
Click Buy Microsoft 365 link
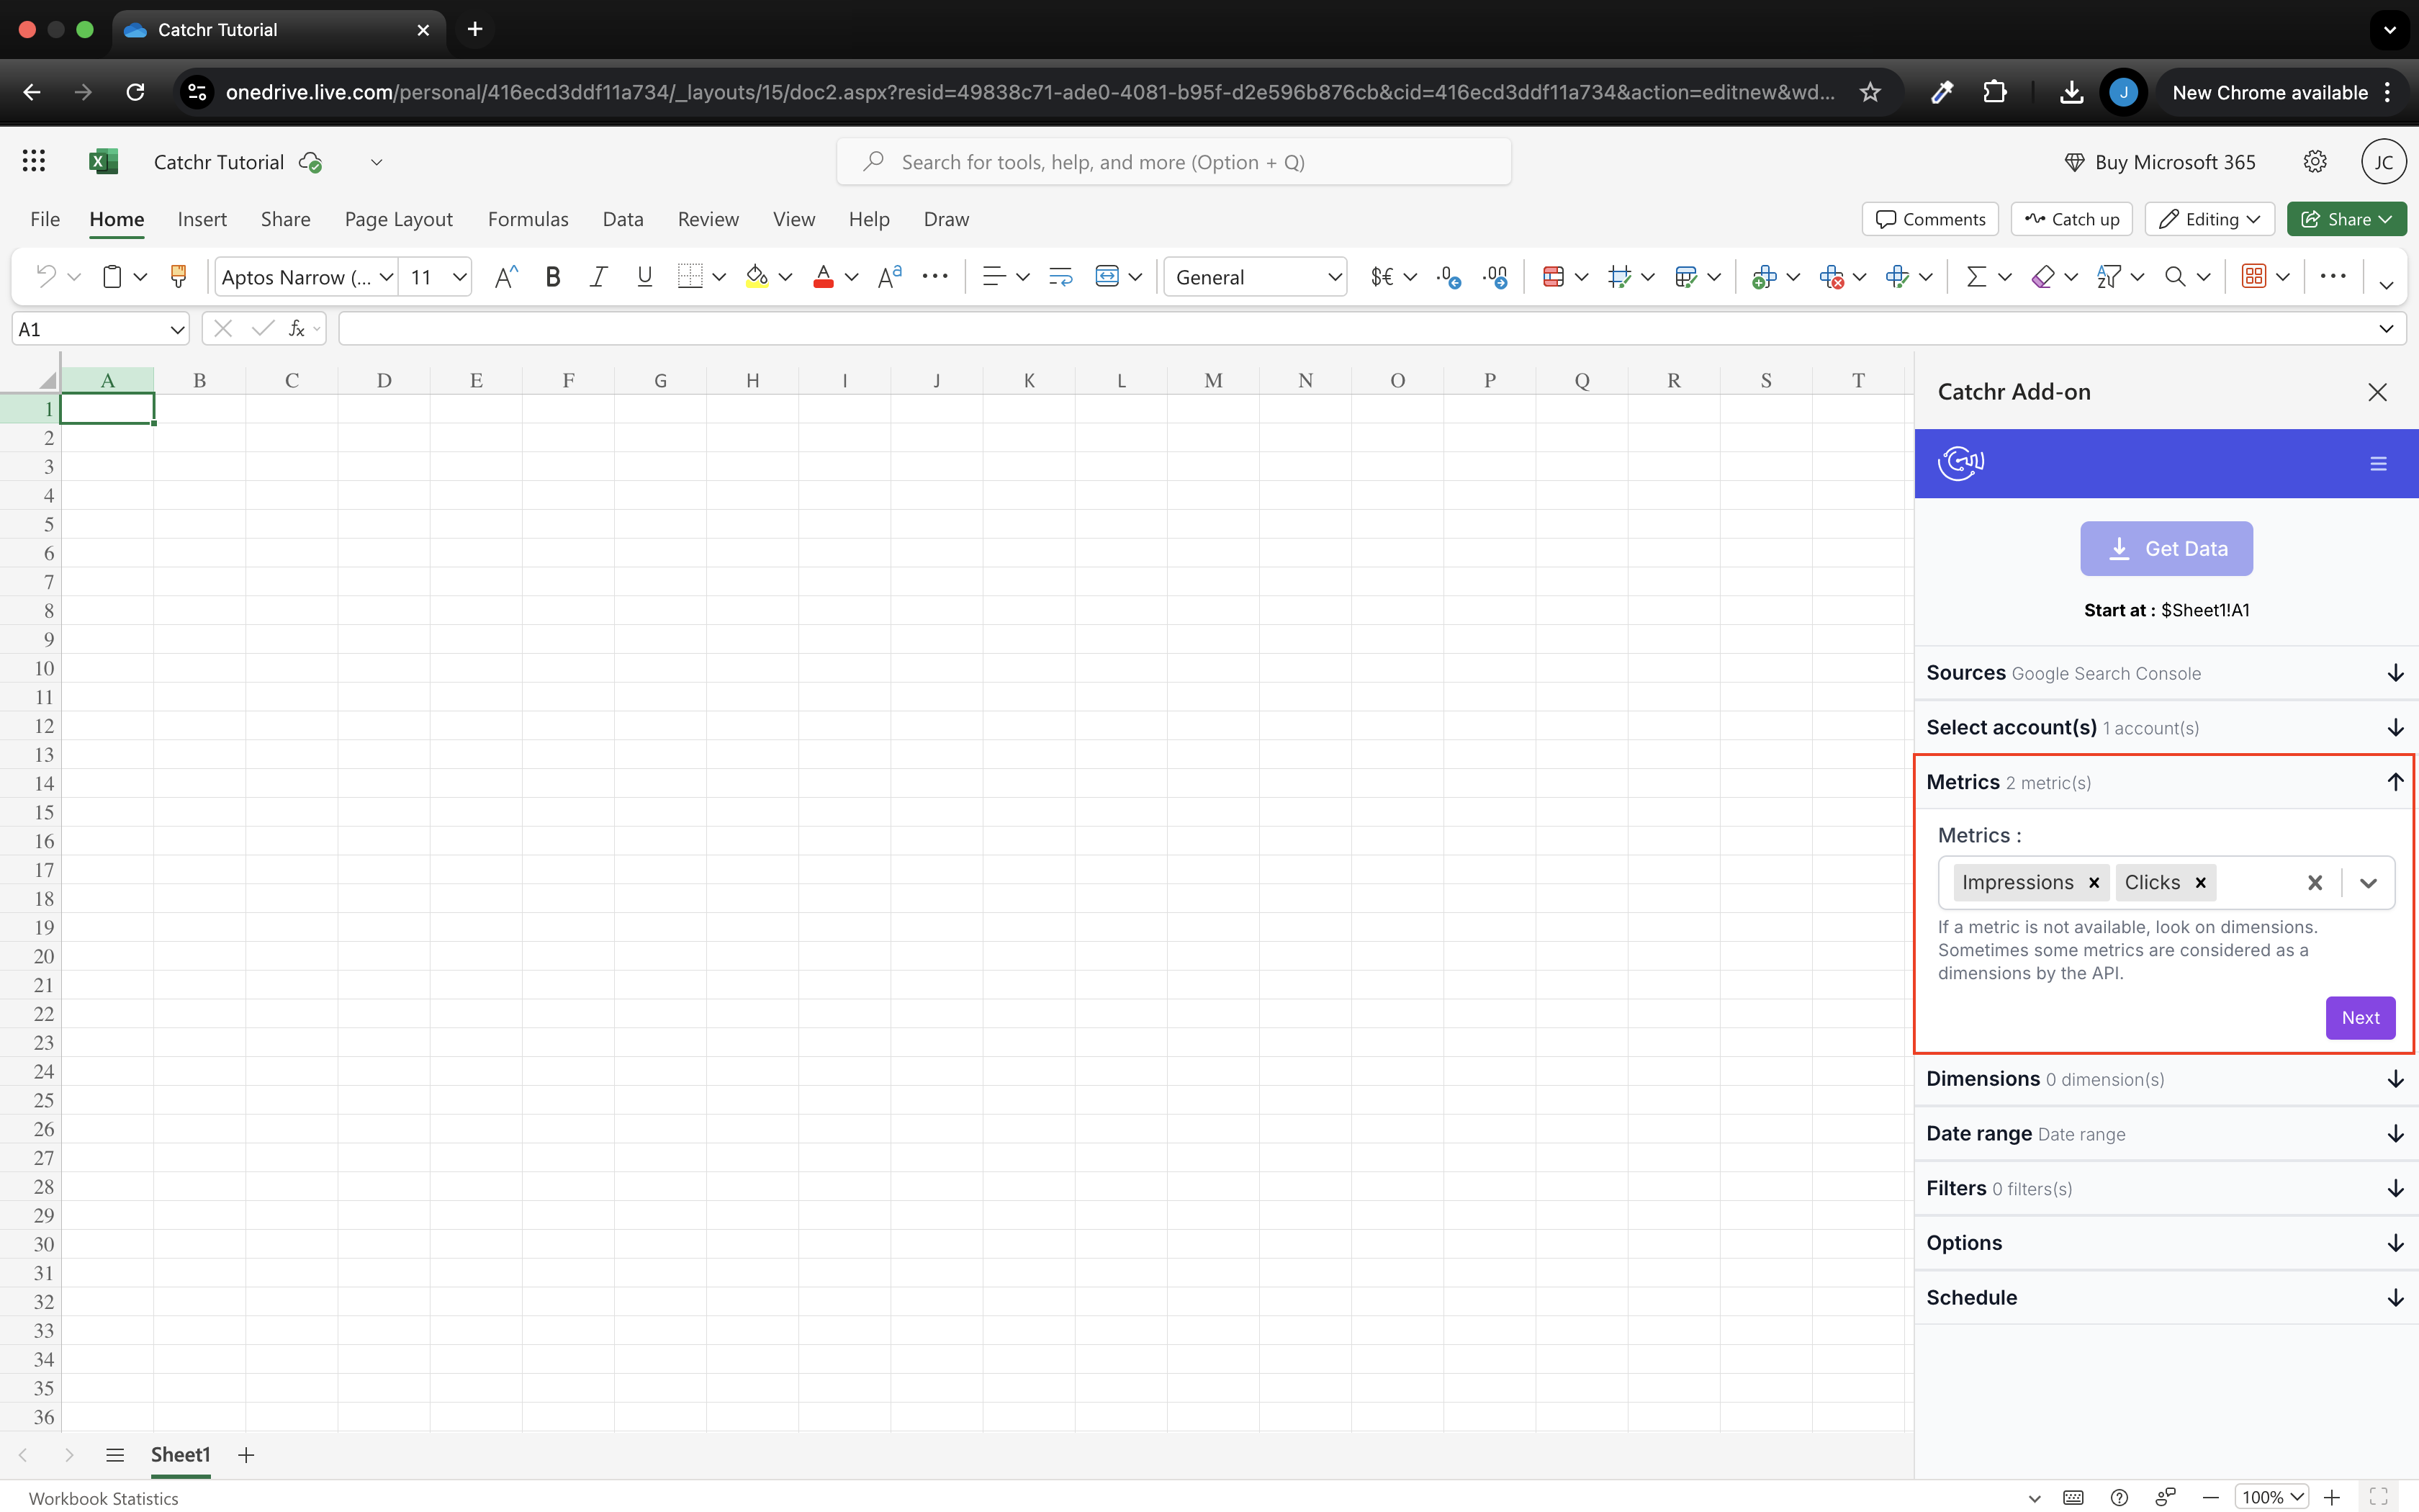(x=2160, y=162)
